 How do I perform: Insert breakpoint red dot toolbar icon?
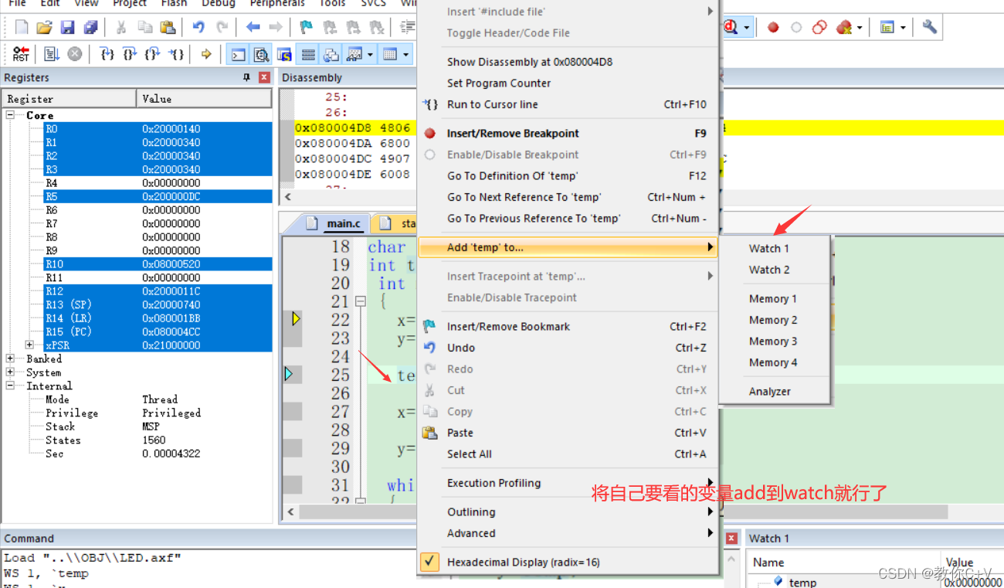773,28
